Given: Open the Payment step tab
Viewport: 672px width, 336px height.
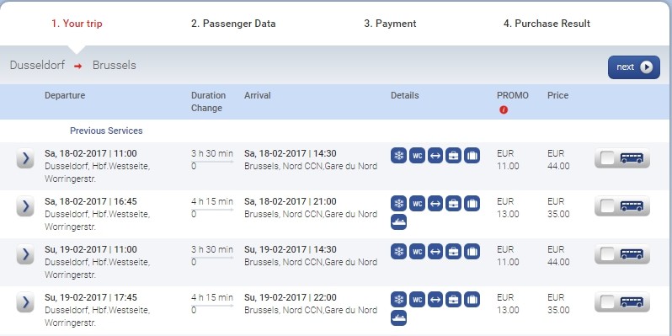Looking at the screenshot, I should click(x=390, y=24).
